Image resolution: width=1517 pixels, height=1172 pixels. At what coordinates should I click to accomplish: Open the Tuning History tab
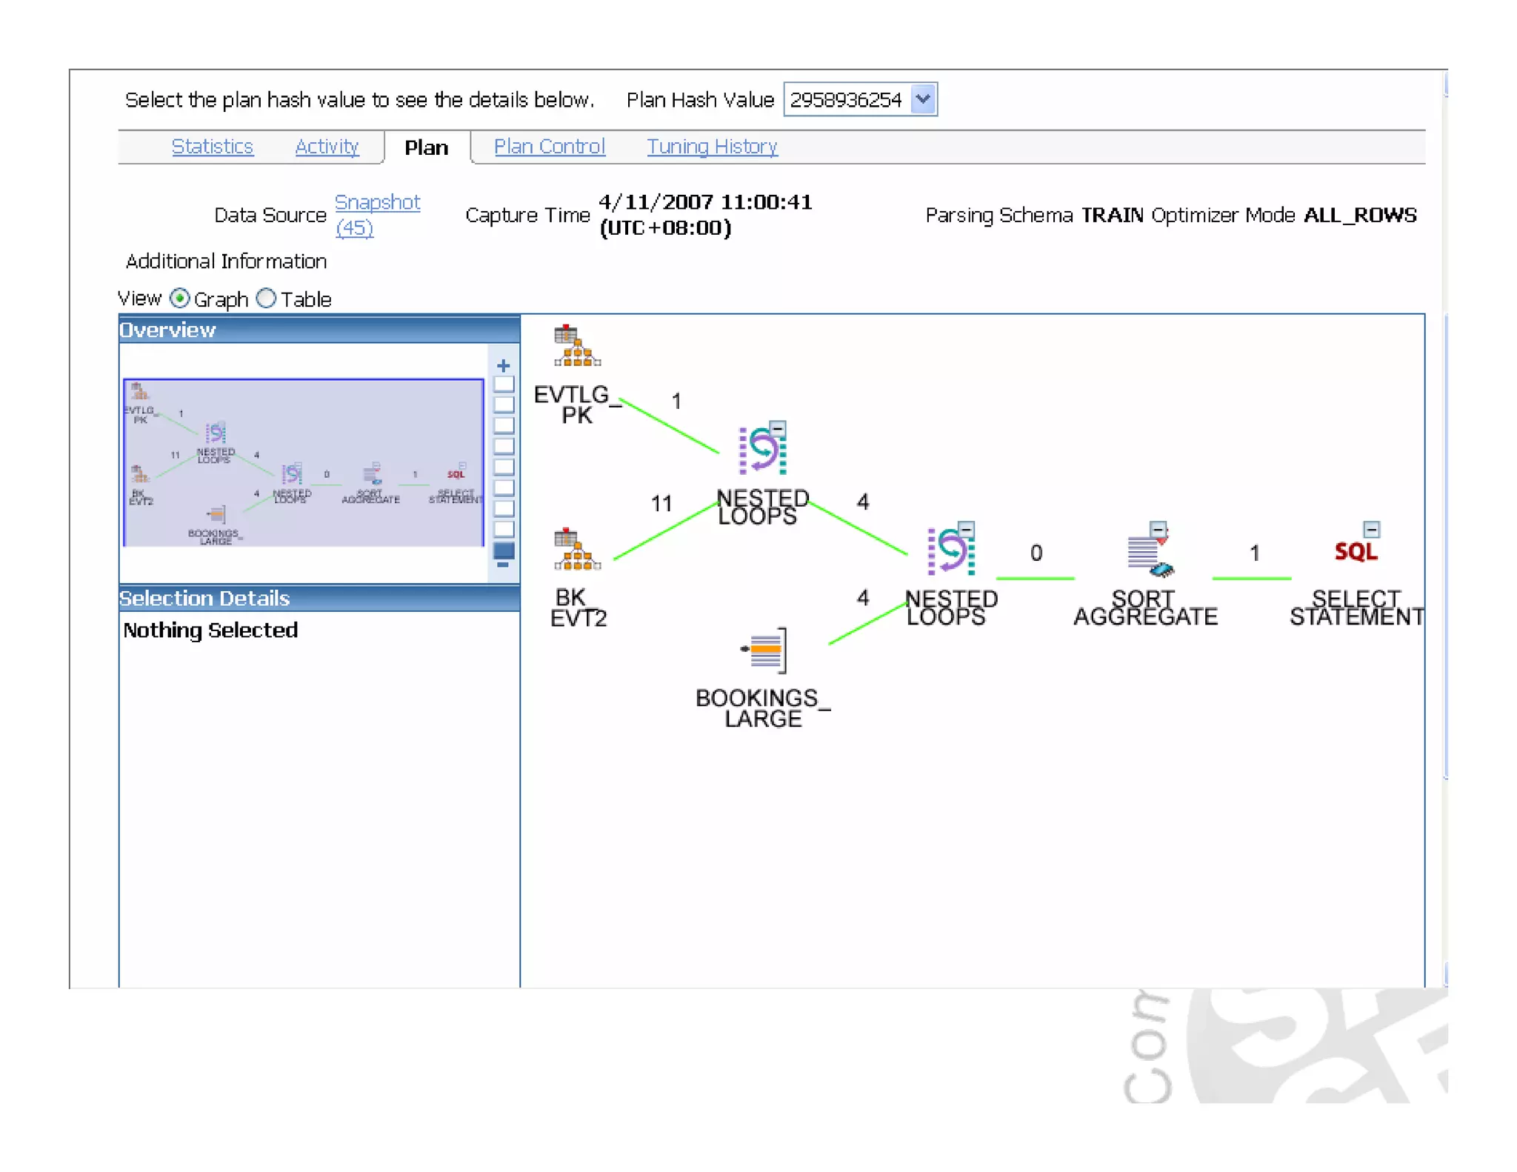pos(711,147)
